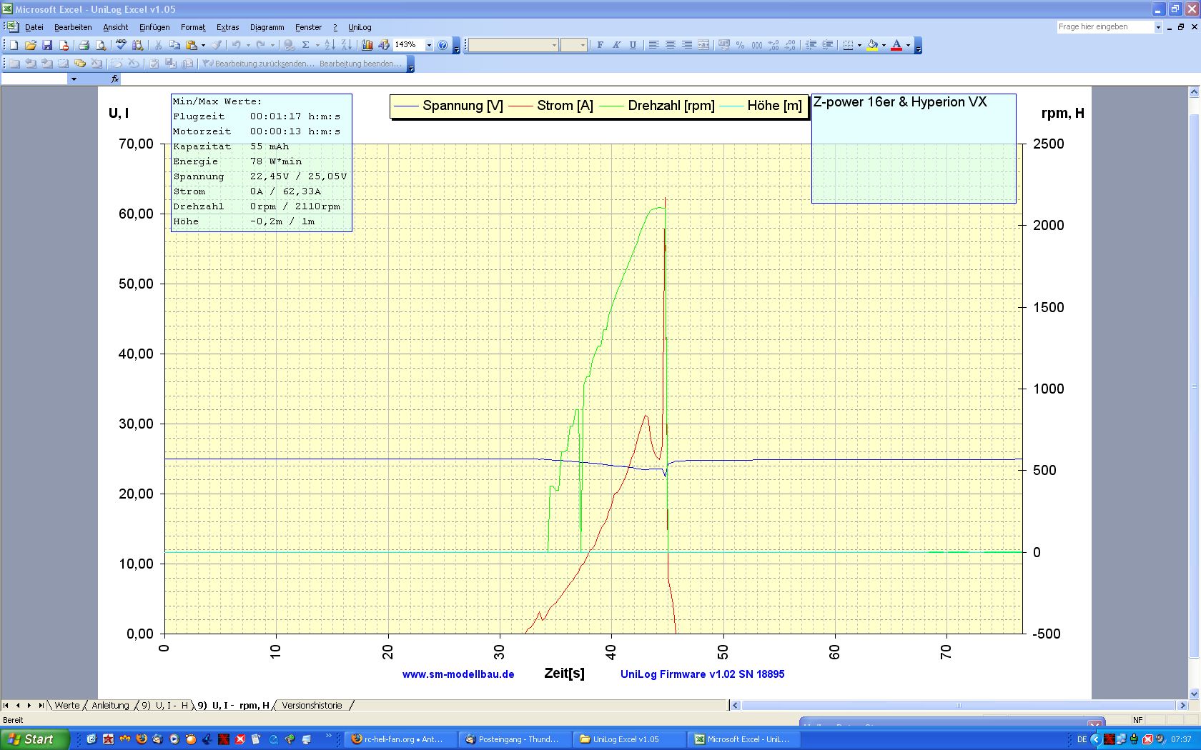Screen dimensions: 1201x750
Task: Click the Copy icon
Action: (174, 45)
